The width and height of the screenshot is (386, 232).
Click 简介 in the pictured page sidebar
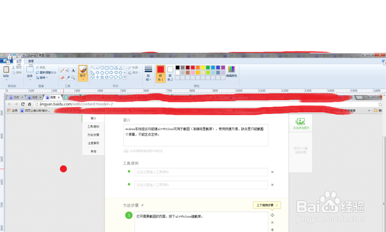point(93,118)
